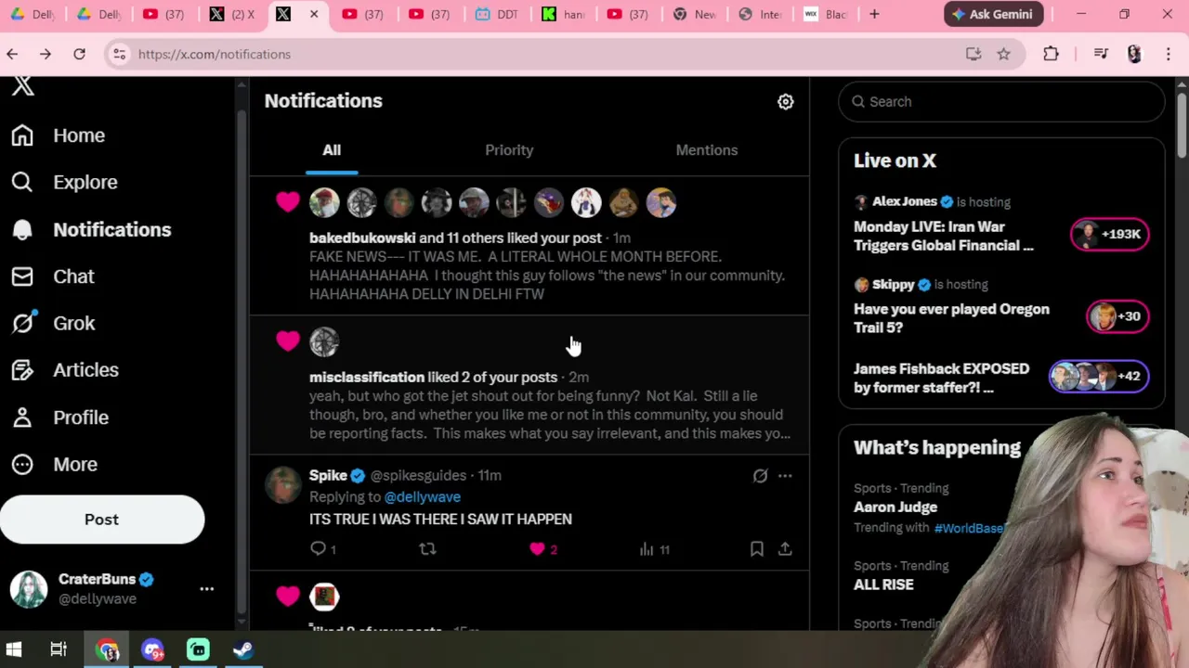
Task: Open CraterBuns account options ellipsis
Action: [206, 588]
